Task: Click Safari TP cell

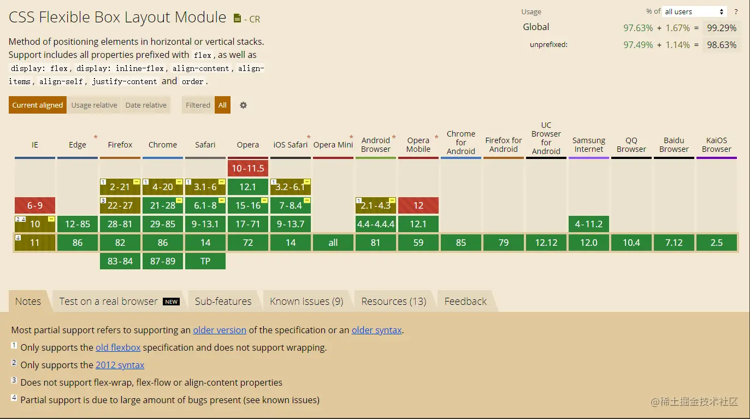Action: click(x=205, y=261)
